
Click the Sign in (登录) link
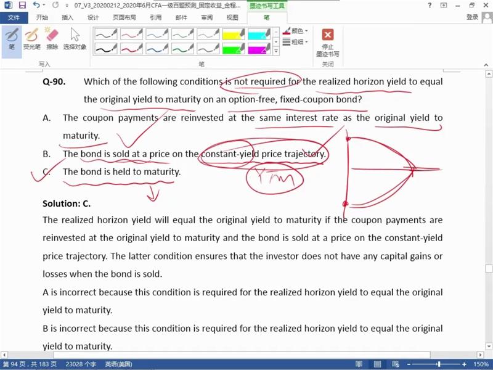(x=473, y=17)
